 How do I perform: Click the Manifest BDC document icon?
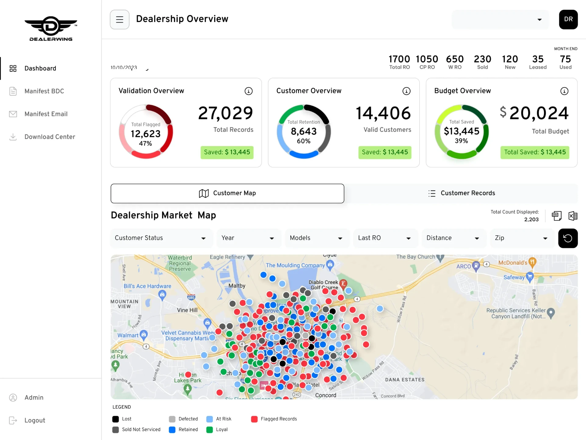[13, 91]
